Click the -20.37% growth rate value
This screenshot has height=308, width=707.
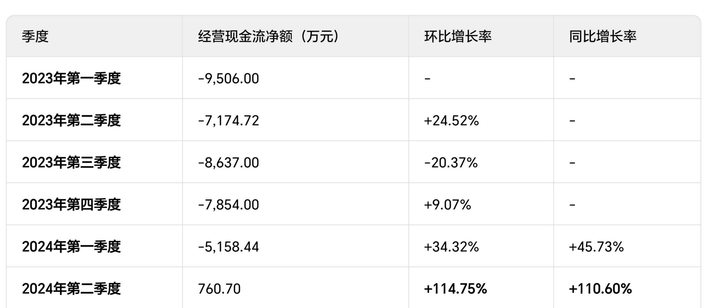tap(451, 163)
